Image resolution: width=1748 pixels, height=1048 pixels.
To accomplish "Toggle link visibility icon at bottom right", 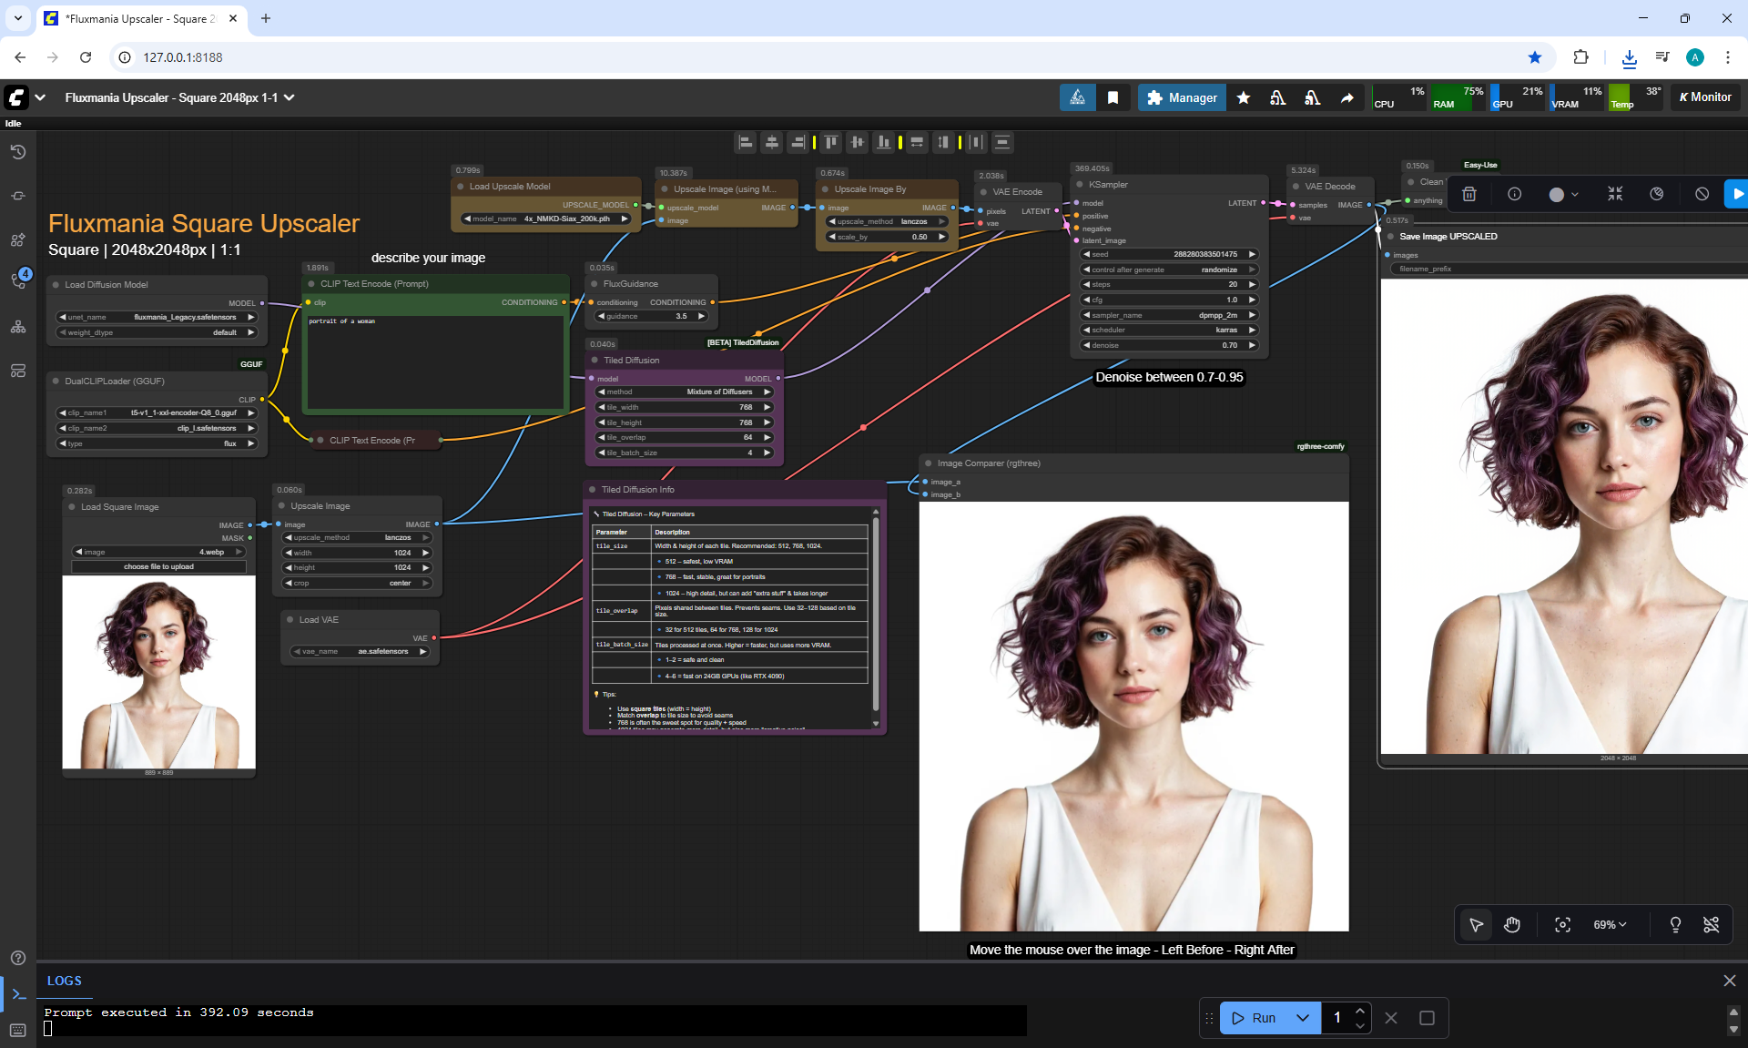I will coord(1711,925).
